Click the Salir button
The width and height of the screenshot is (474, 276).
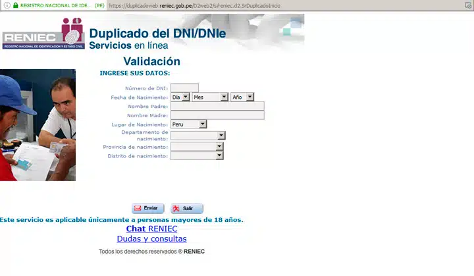187,208
